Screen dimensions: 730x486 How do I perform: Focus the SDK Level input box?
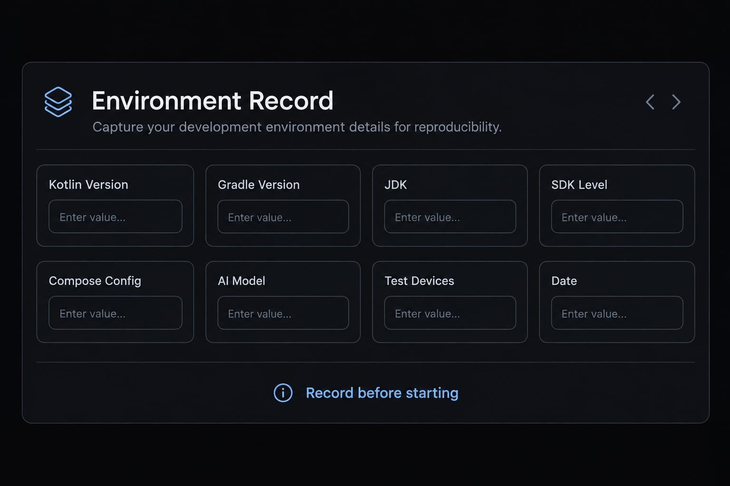coord(617,216)
